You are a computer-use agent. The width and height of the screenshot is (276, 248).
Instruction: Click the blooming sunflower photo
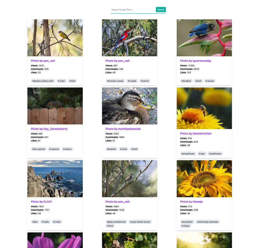[x=204, y=179]
